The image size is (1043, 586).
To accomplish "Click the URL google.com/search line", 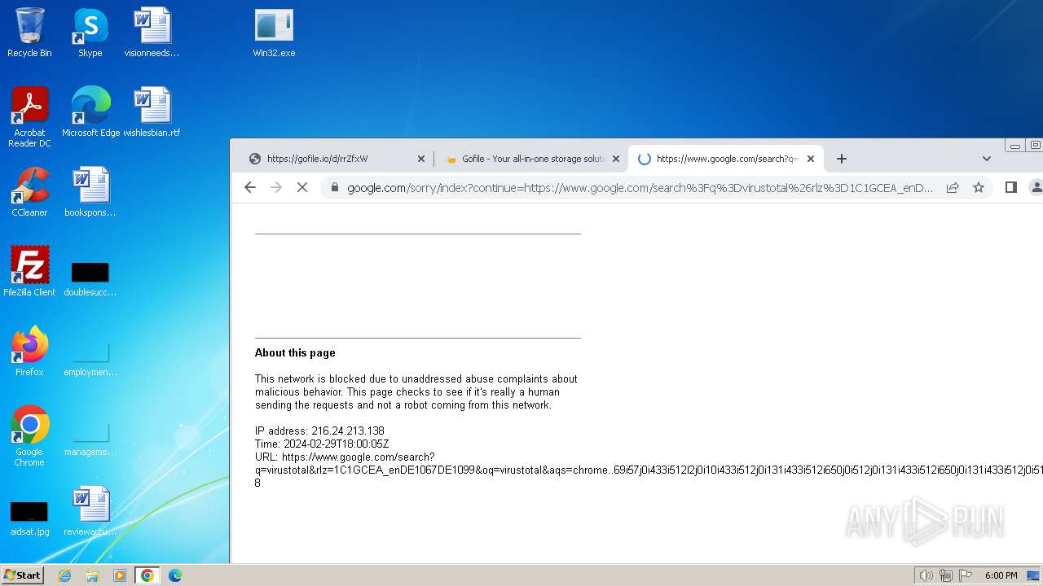I will [345, 457].
